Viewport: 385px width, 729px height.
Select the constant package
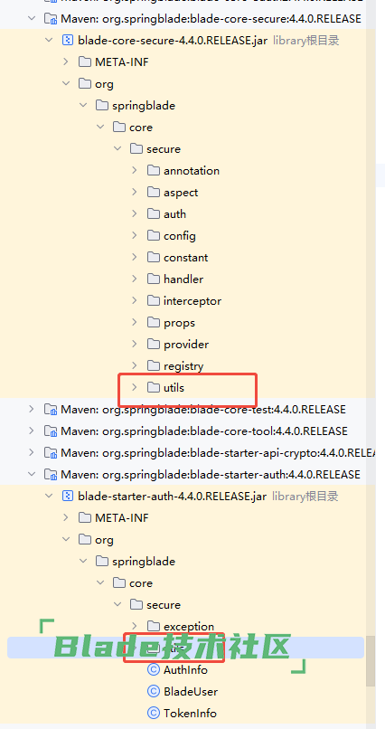pyautogui.click(x=186, y=258)
